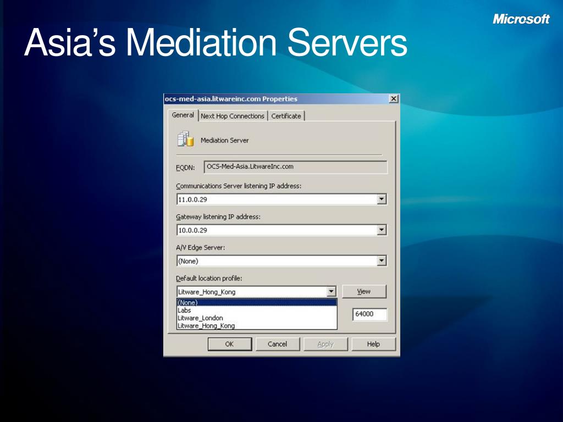Switch to the General tab
The image size is (563, 422).
tap(183, 115)
